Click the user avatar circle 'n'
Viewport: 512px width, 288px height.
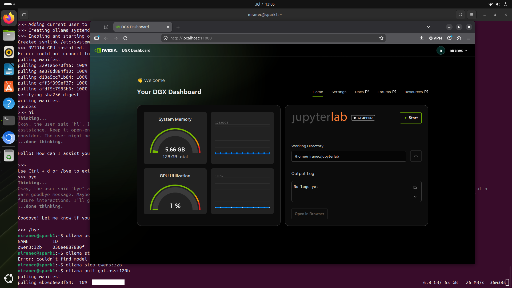[441, 50]
